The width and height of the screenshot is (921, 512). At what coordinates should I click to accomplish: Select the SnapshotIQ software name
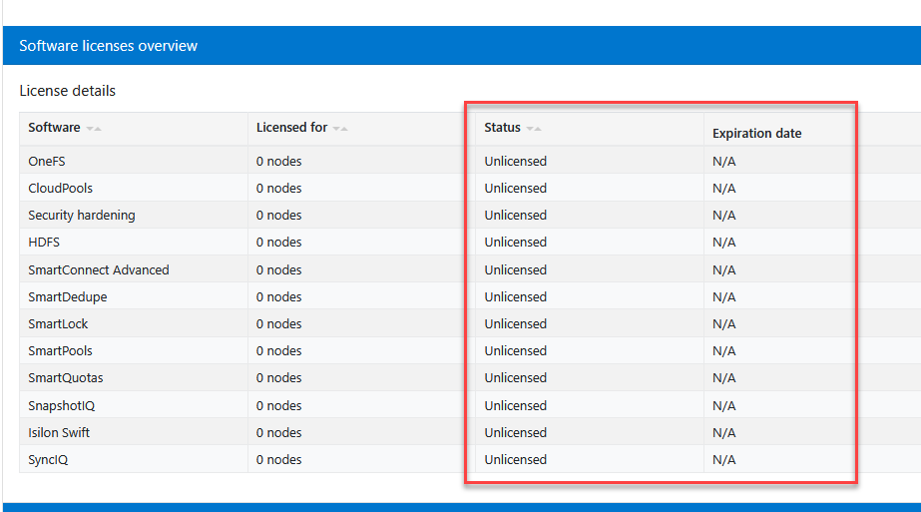[x=62, y=405]
